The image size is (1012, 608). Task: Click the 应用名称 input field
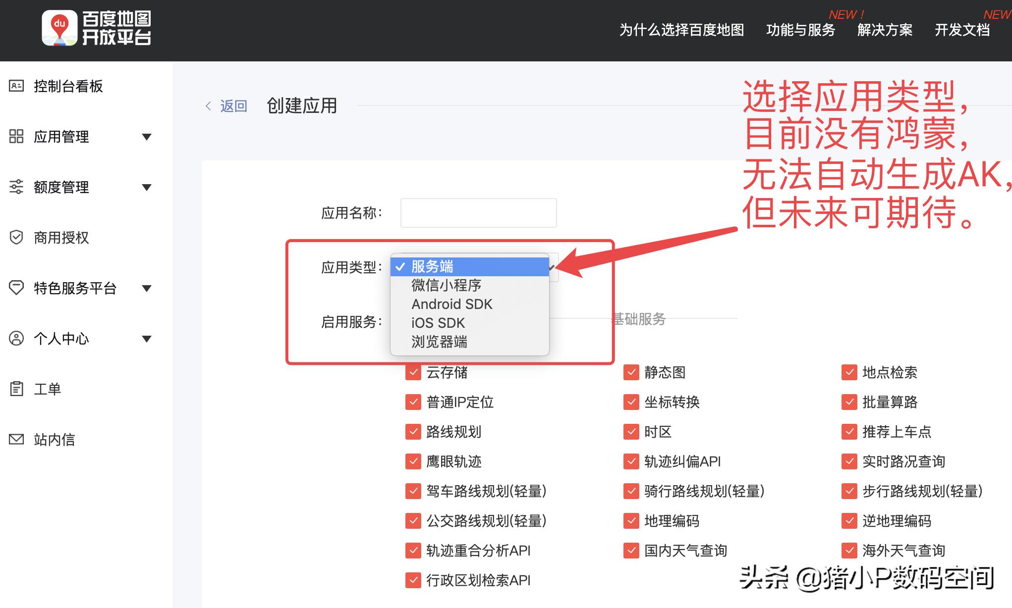click(x=478, y=212)
